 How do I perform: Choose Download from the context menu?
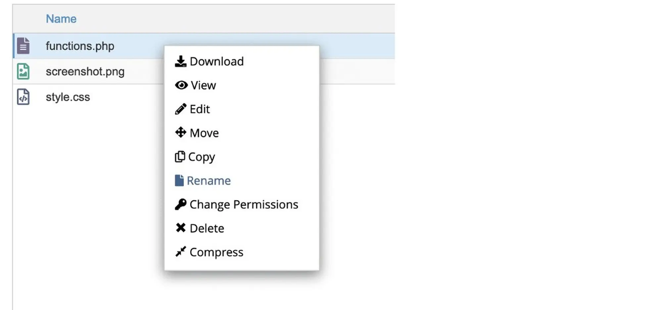point(216,62)
